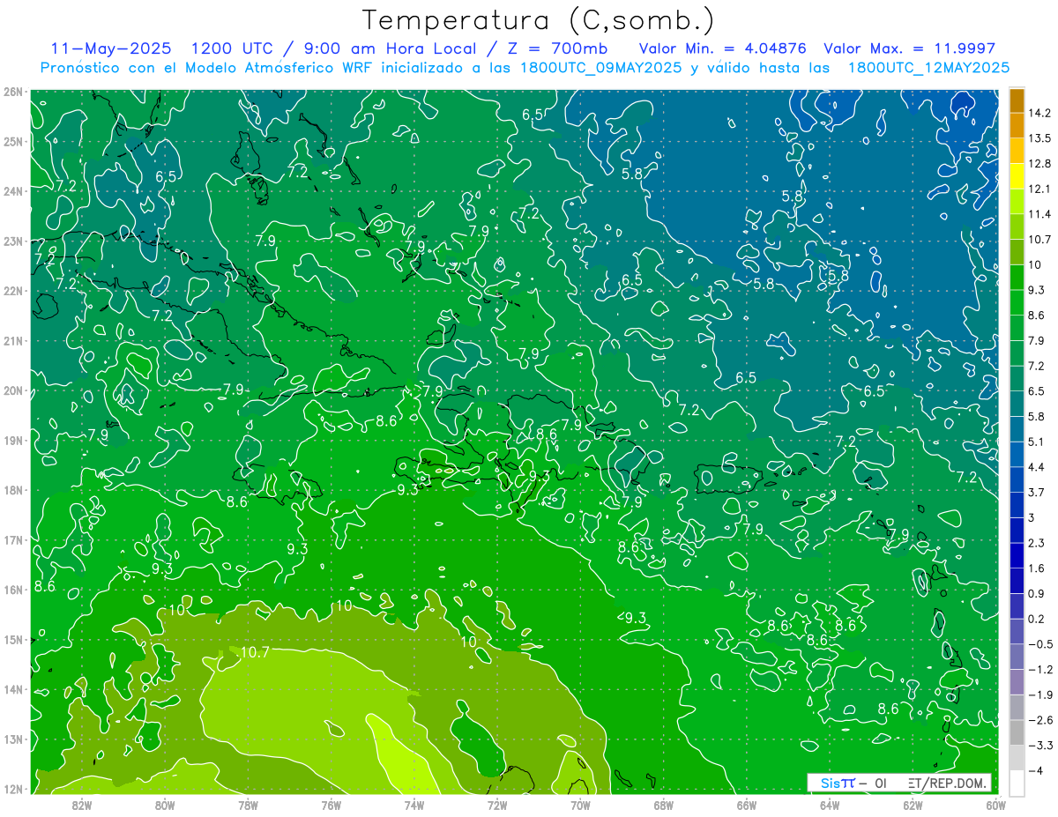Click the '78W' longitude axis label
The width and height of the screenshot is (1058, 817).
(x=248, y=805)
